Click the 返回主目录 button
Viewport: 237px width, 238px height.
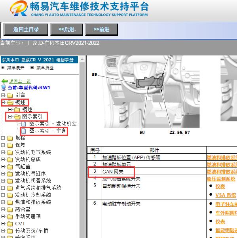click(x=26, y=29)
